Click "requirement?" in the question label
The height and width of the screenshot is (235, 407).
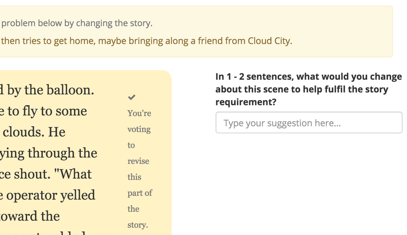coord(246,102)
